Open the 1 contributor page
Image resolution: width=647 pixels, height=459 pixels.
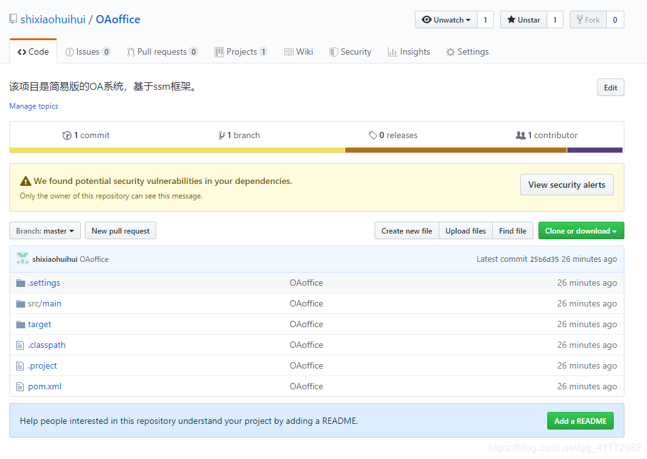pos(547,136)
